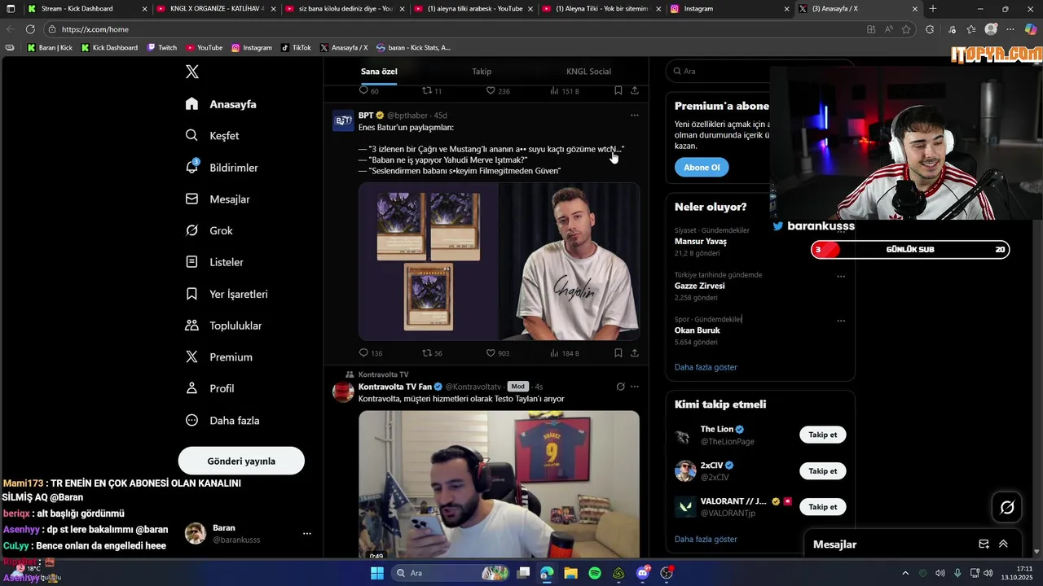
Task: Open BPT profile avatar
Action: [x=343, y=120]
